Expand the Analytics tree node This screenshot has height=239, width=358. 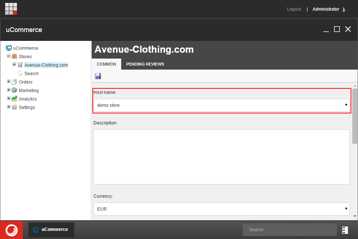coord(8,98)
